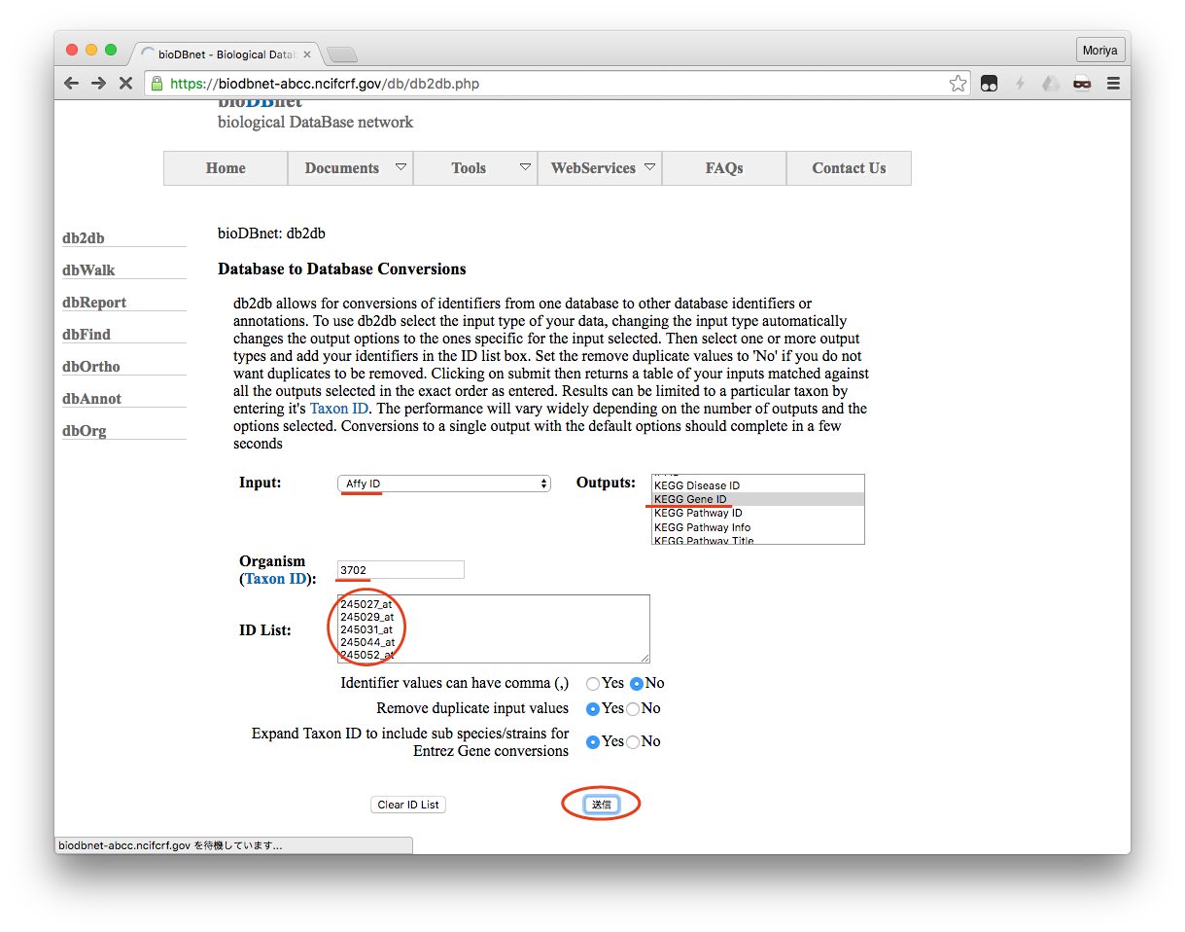Open dbFind in the left sidebar

(x=87, y=335)
